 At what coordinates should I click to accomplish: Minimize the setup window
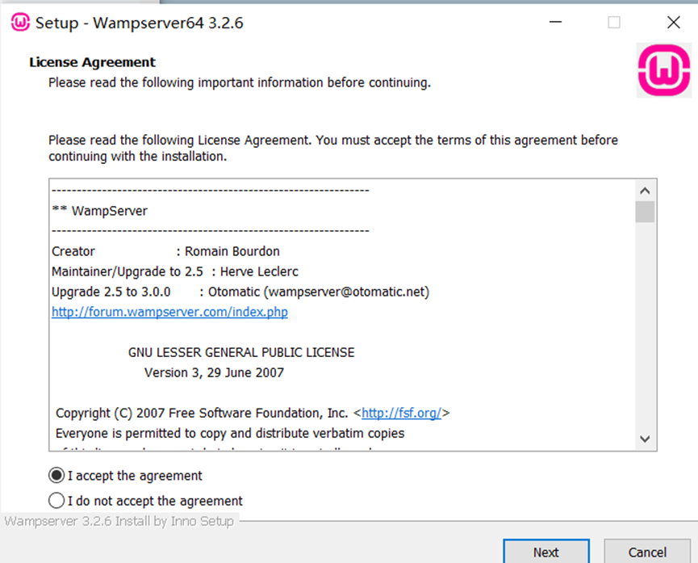[x=555, y=22]
